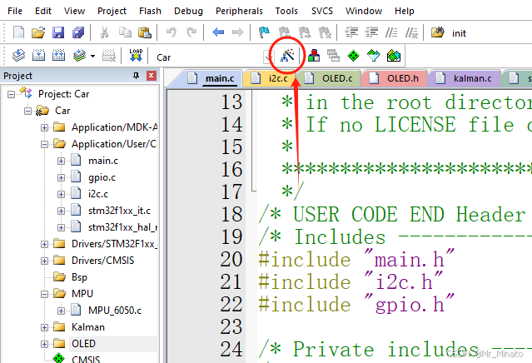Save the current file
The height and width of the screenshot is (363, 532).
pos(58,32)
